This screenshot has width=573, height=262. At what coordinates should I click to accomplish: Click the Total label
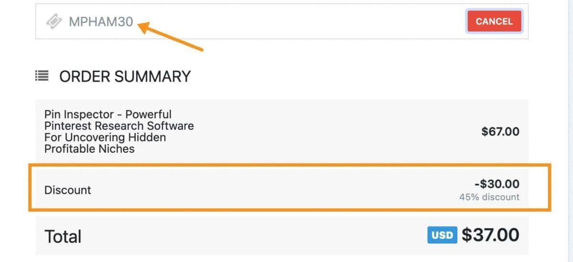pyautogui.click(x=63, y=237)
